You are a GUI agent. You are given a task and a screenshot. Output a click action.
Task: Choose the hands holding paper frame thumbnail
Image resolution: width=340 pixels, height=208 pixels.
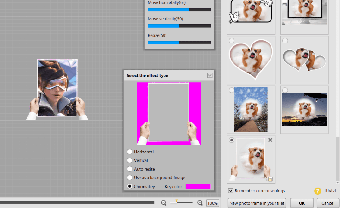251,159
